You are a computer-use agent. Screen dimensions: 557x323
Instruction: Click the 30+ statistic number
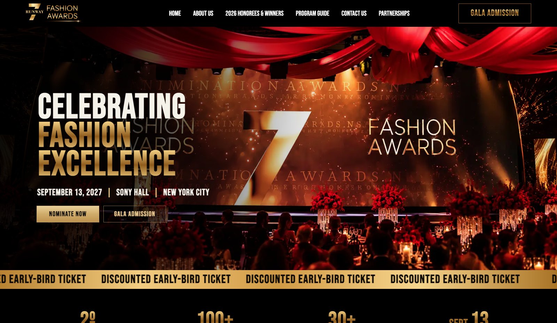click(342, 317)
